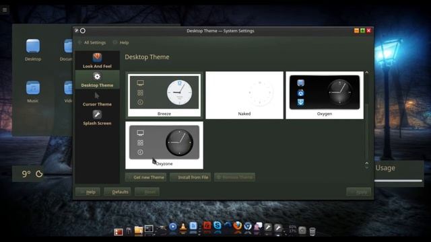Open terminal icon in the dock
The image size is (431, 242).
[149, 229]
